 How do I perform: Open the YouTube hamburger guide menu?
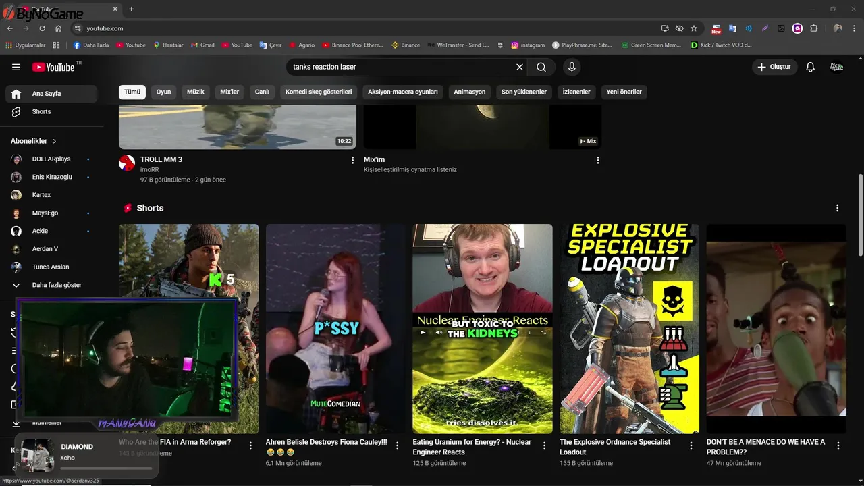(16, 67)
